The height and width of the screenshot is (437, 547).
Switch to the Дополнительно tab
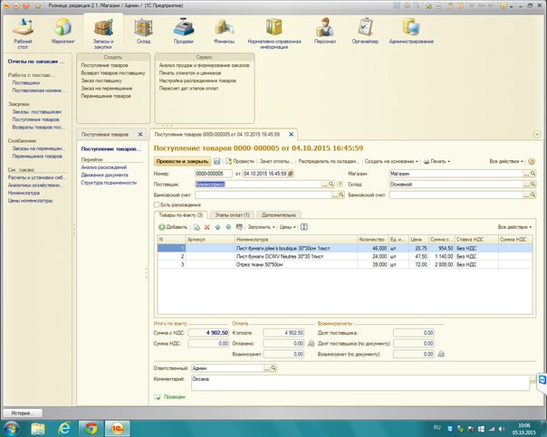tap(279, 214)
